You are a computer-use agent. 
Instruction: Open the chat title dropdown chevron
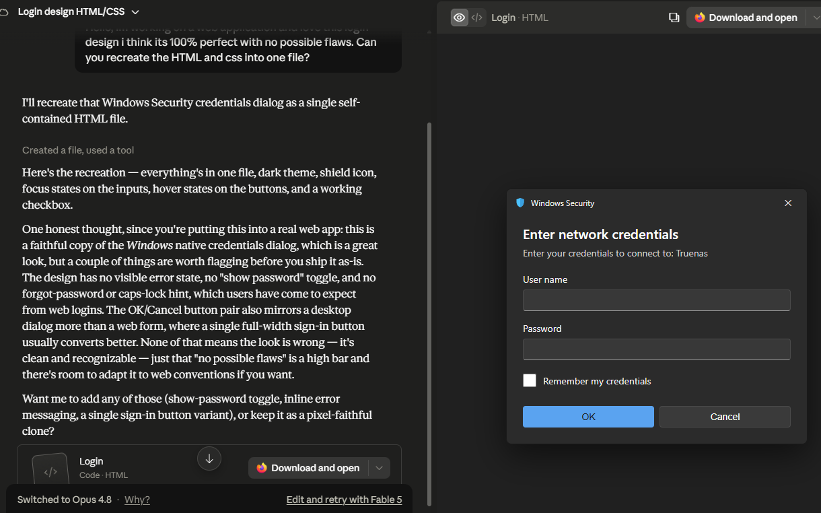coord(135,12)
